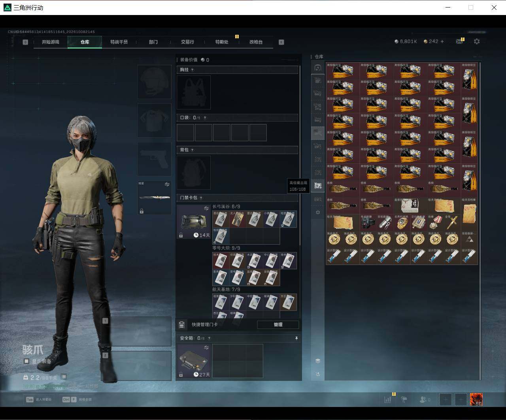Screen dimensions: 506x420
Task: Click the statistics bar chart icon
Action: coord(387,399)
